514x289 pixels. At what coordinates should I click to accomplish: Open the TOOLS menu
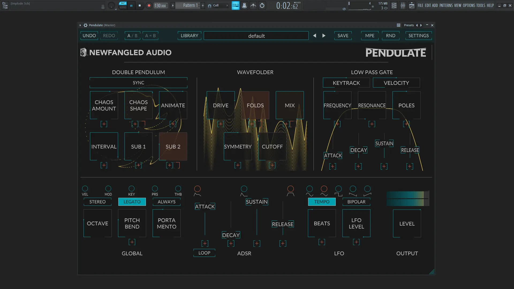(481, 5)
